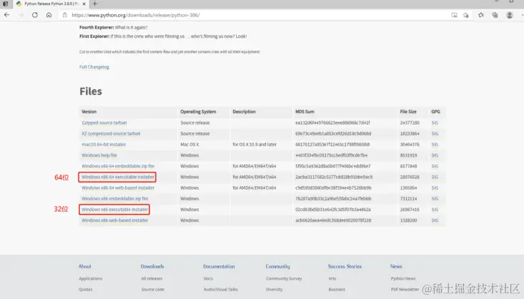524x299 pixels.
Task: Click the Version column header
Action: pyautogui.click(x=89, y=112)
